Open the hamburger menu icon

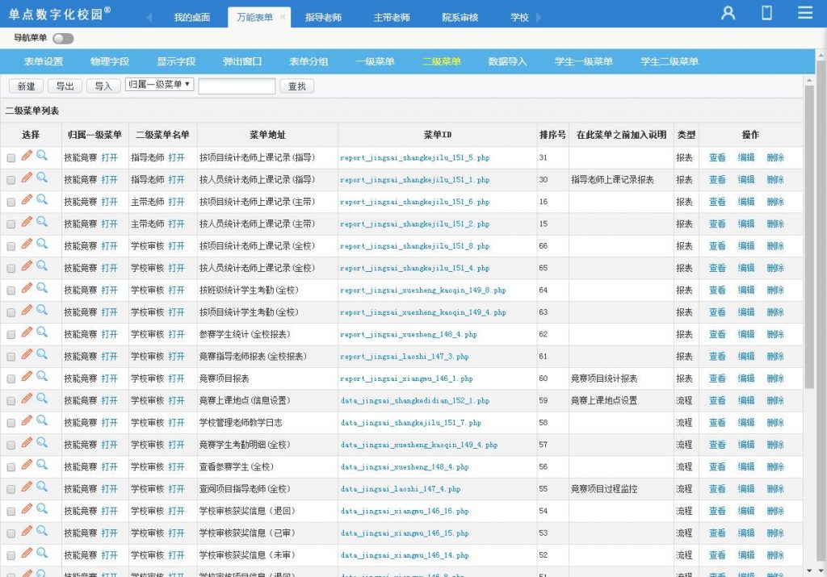point(805,12)
